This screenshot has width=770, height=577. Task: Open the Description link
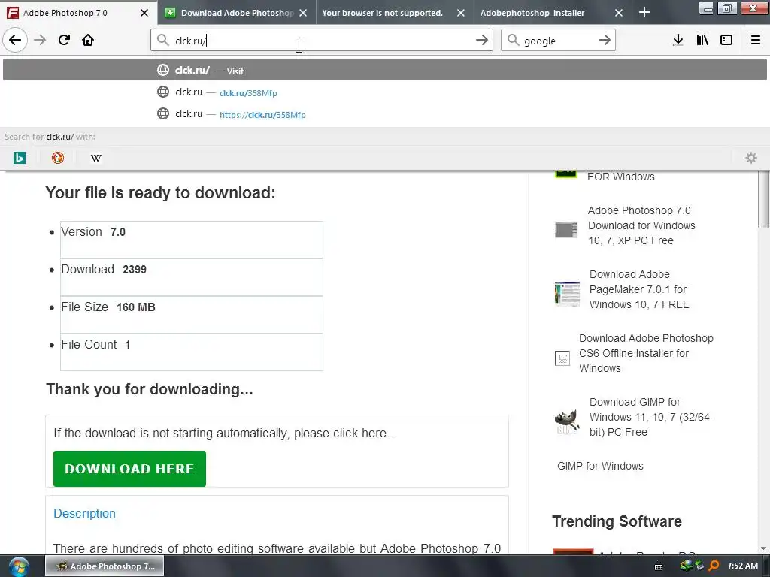(84, 513)
